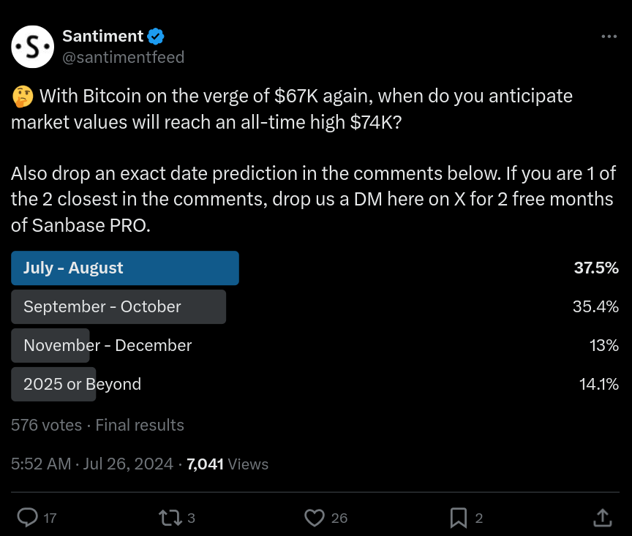Select the November - December poll option
The image size is (632, 536).
tap(108, 345)
